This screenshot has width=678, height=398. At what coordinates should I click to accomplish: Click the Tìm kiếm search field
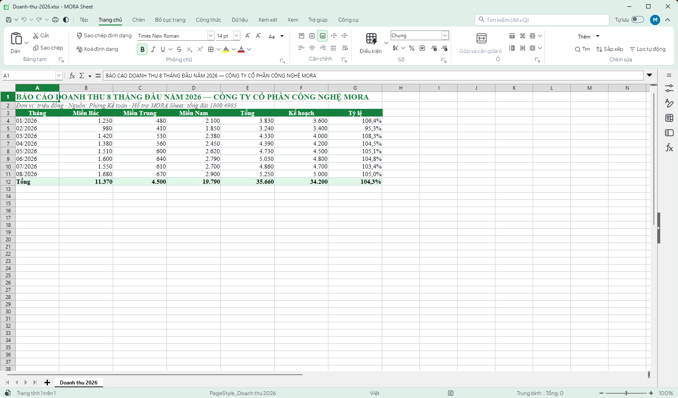tap(542, 20)
